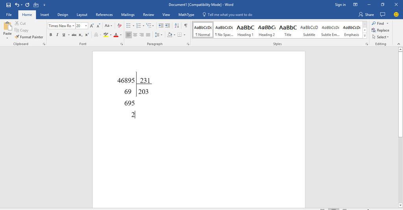Insert a numbered list
This screenshot has width=403, height=210.
coord(139,26)
